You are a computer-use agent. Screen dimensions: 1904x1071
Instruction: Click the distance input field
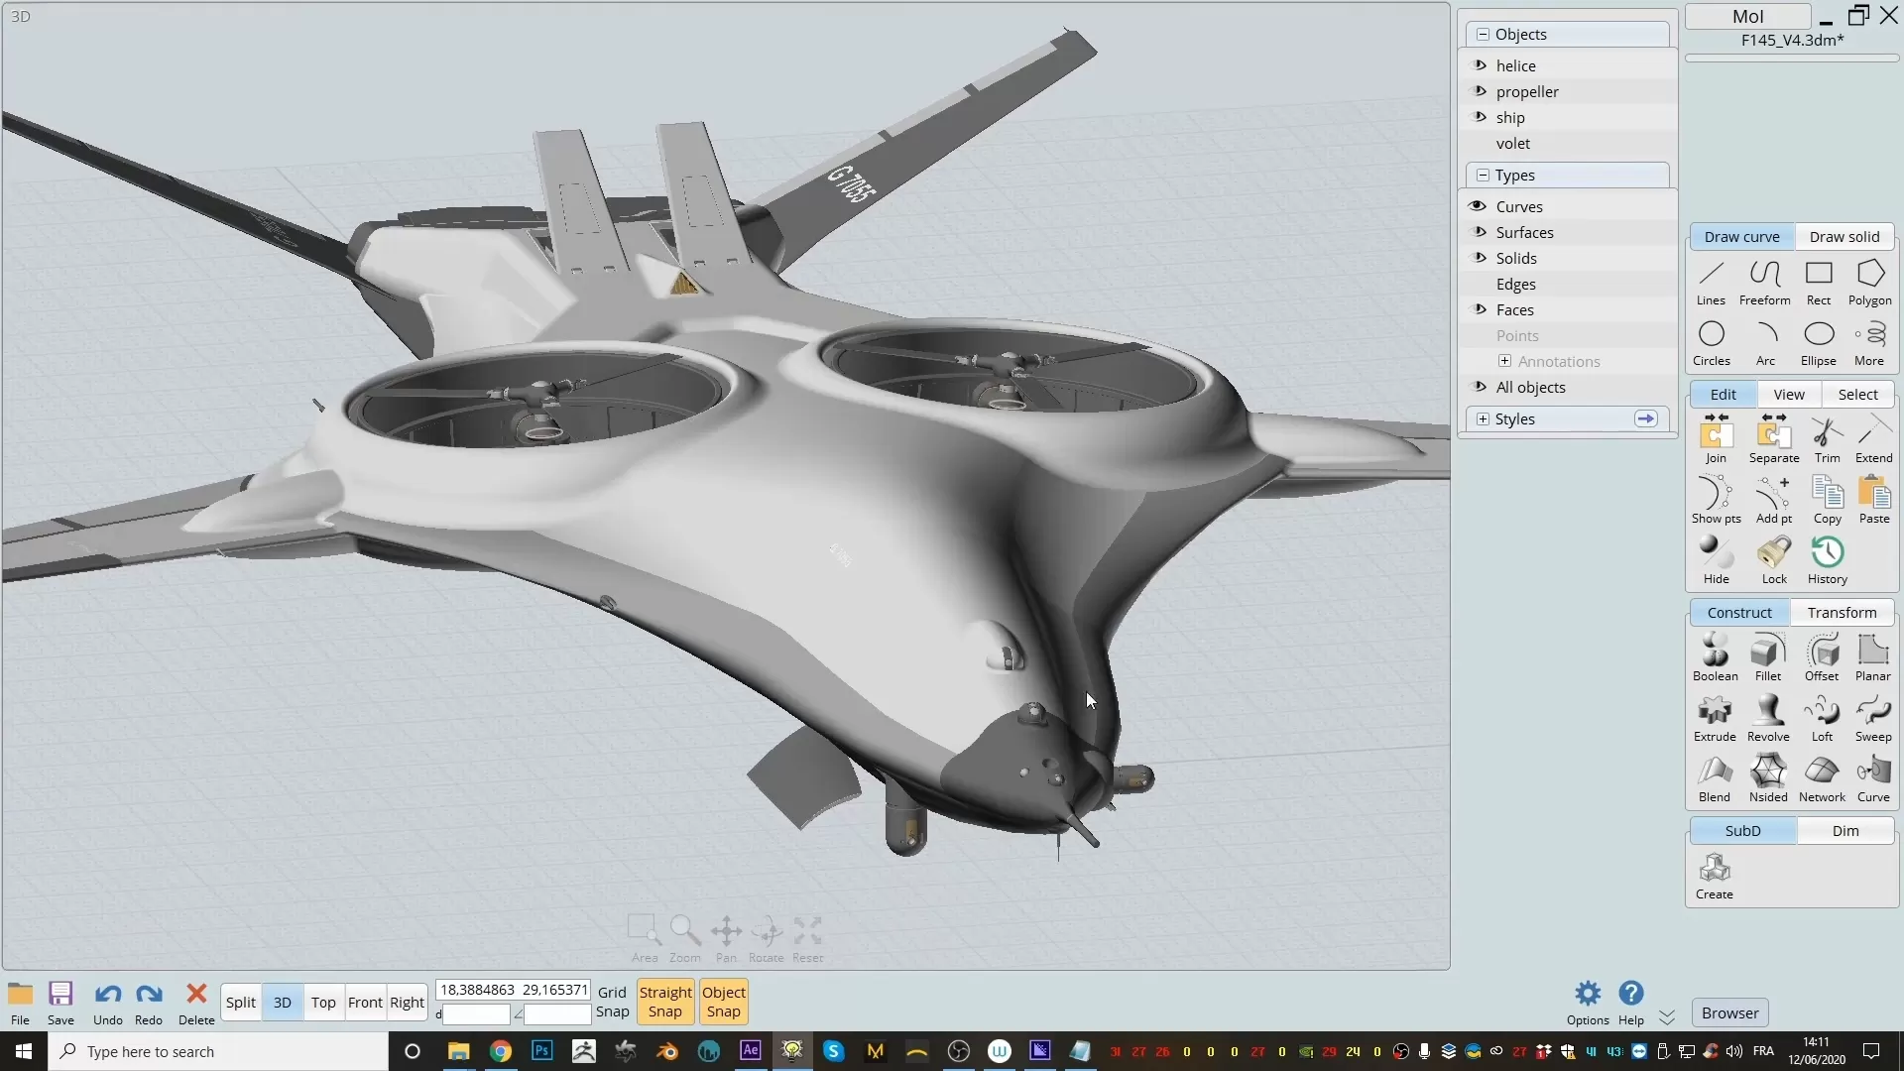point(477,1014)
